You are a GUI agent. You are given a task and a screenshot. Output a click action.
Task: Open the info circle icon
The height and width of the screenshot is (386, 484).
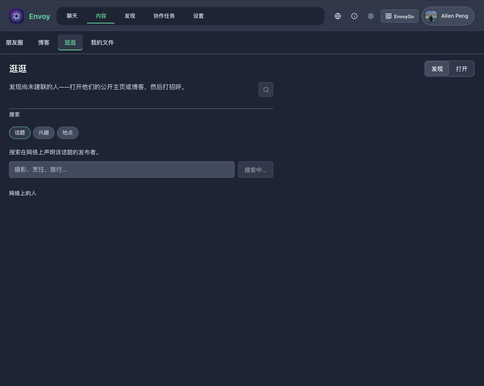(354, 16)
